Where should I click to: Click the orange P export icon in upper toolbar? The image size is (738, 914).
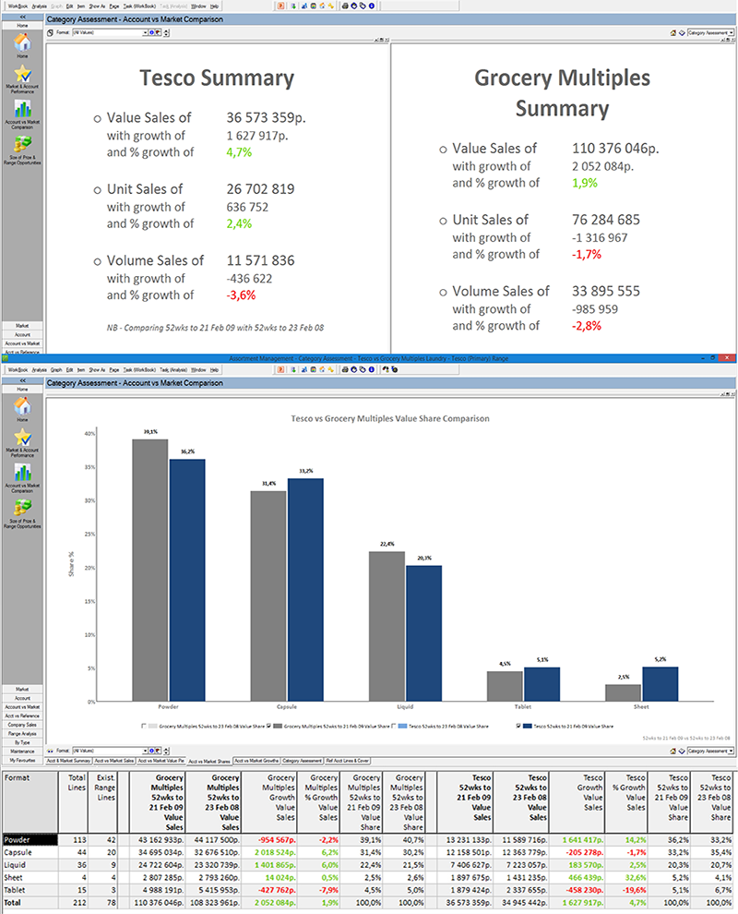[280, 6]
